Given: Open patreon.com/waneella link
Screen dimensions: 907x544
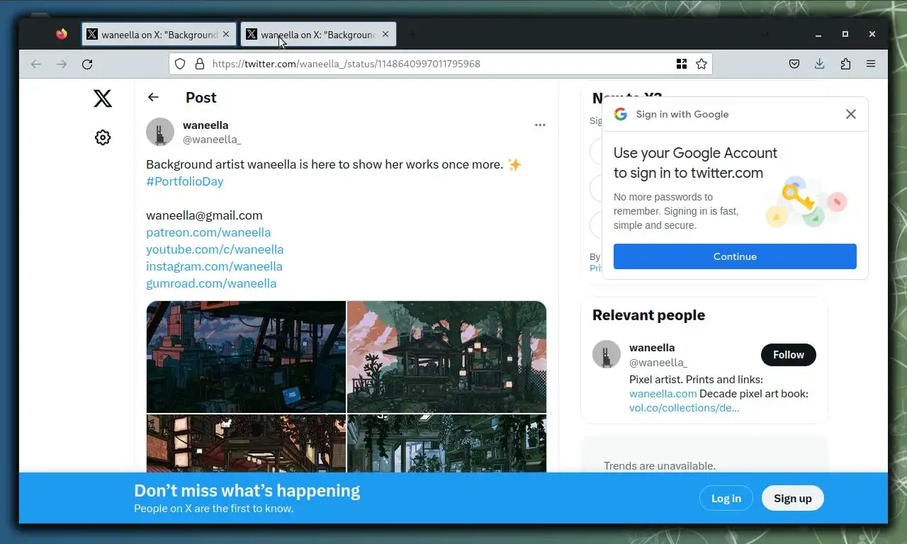Looking at the screenshot, I should (208, 232).
